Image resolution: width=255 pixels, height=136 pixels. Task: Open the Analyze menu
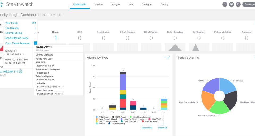(115, 5)
